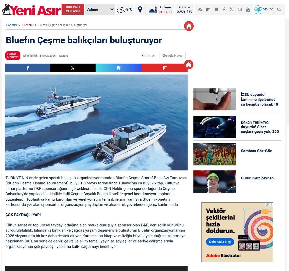Click the VAV TV logo
The height and width of the screenshot is (271, 289).
(263, 9)
